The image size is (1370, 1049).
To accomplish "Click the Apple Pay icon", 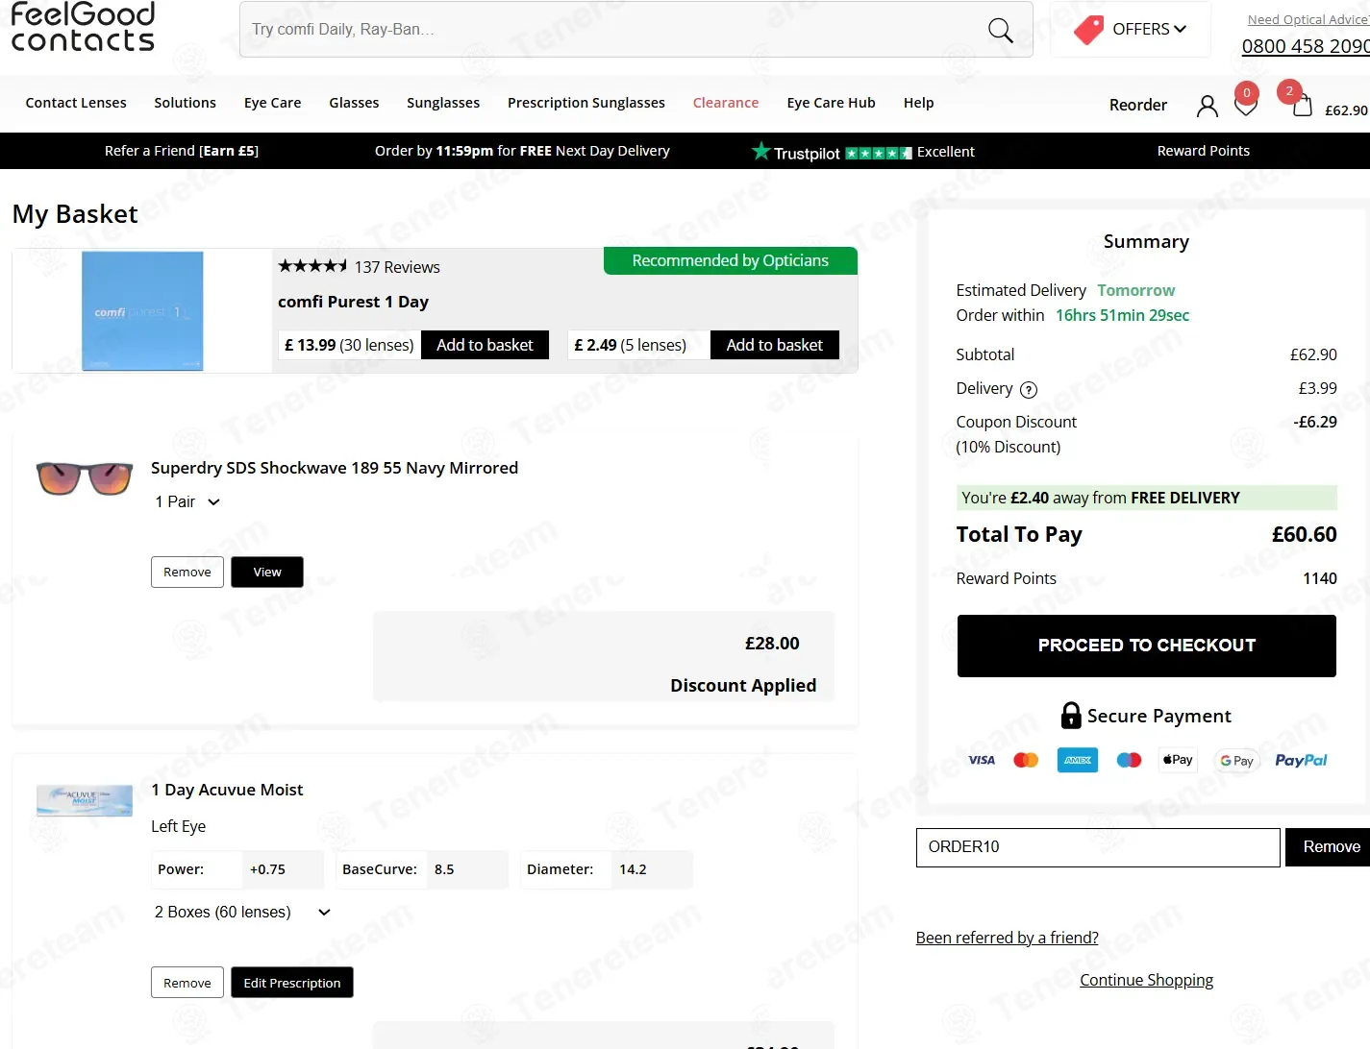I will pyautogui.click(x=1178, y=760).
